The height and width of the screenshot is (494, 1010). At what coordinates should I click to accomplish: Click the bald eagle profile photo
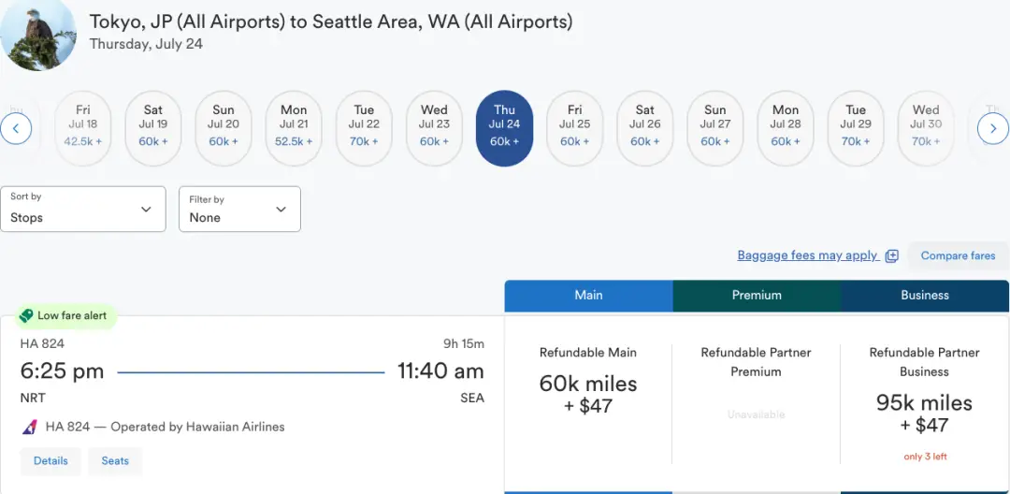click(x=37, y=34)
